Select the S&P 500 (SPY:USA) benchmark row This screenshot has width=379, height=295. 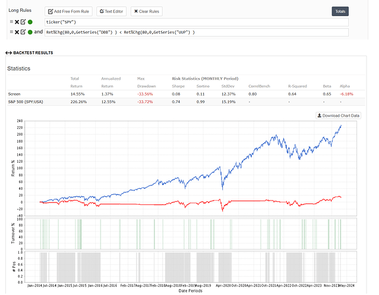click(x=27, y=103)
